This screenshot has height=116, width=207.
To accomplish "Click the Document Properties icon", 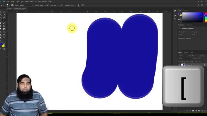I will coord(180,28).
